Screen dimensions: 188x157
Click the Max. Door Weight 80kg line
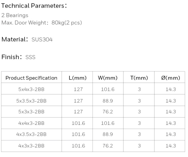pyautogui.click(x=42, y=23)
